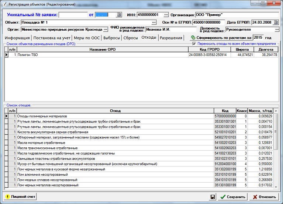The height and width of the screenshot is (204, 283).
Task: Click waste list scrollbar up arrow
Action: [x=276, y=111]
